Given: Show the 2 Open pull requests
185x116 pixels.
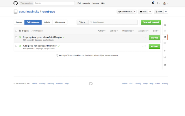Looking at the screenshot, I should (24, 31).
